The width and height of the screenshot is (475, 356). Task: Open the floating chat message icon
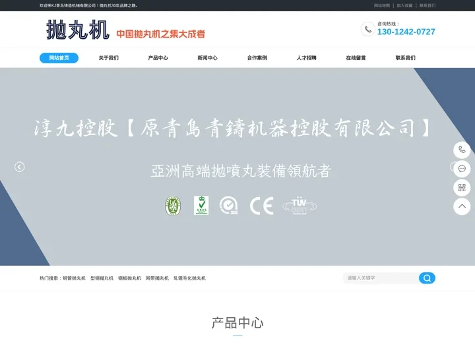pos(462,169)
